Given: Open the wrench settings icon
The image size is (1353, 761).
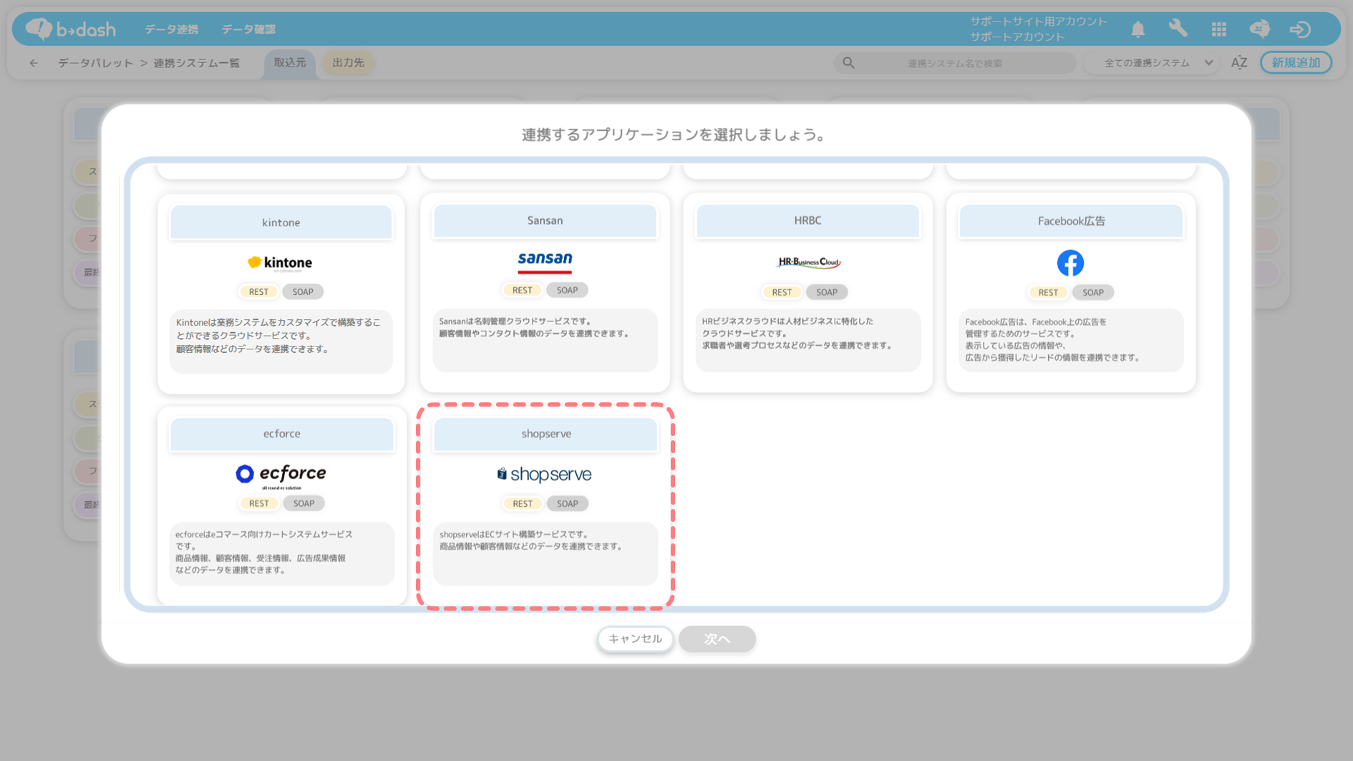Looking at the screenshot, I should click(x=1178, y=29).
